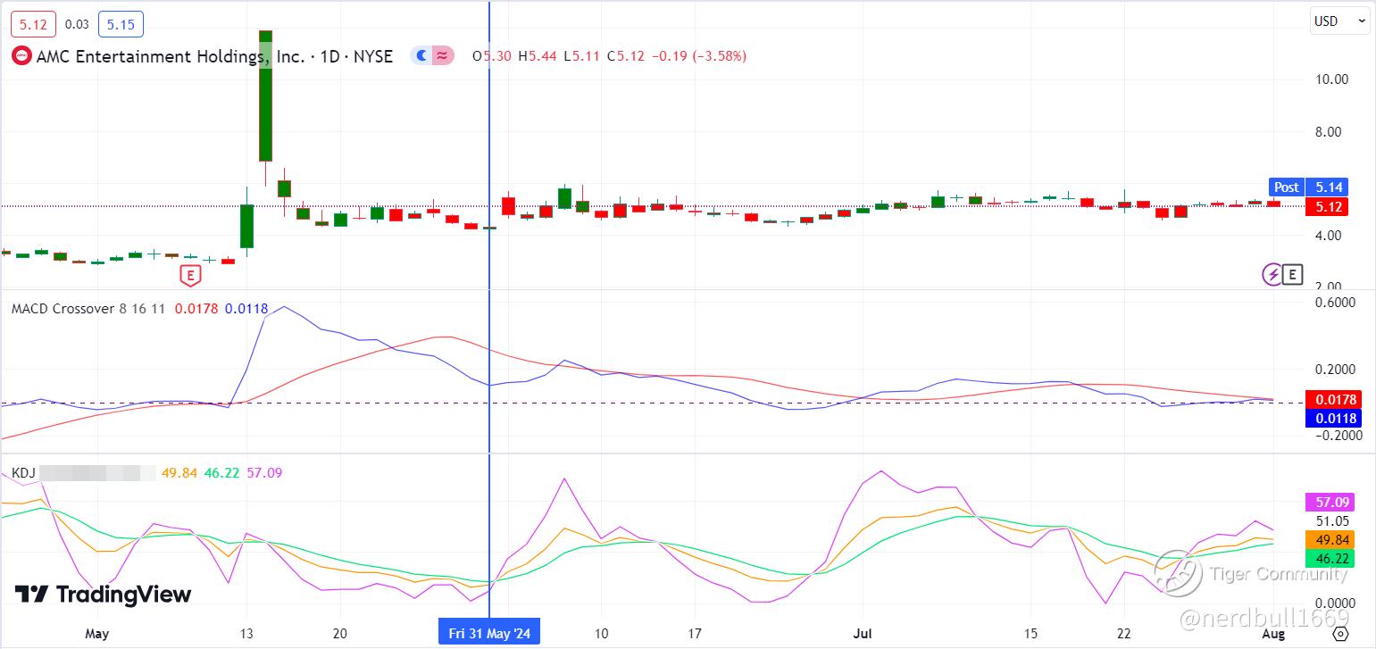Click the Aug label on the time axis
This screenshot has height=649, width=1376.
(1275, 633)
